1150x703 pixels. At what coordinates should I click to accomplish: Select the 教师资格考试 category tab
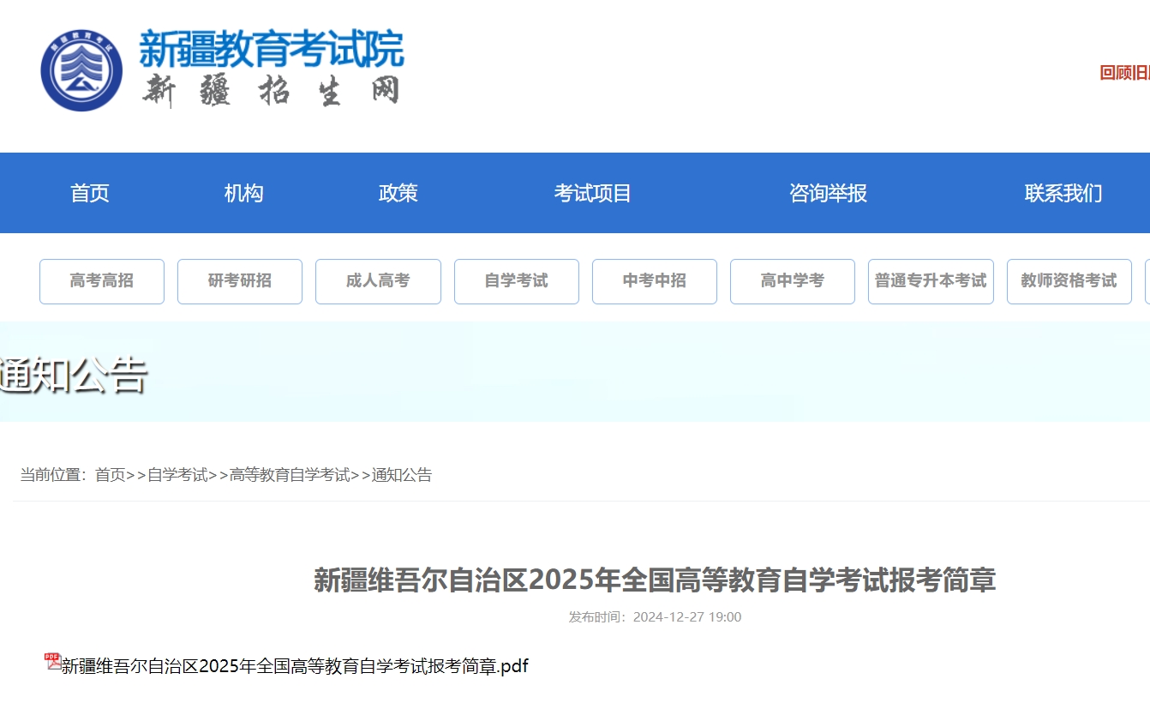(x=1069, y=281)
